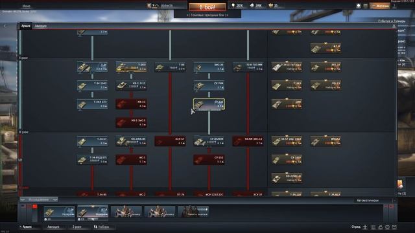Click the first empty recruit-crew slot
Viewport: 415px width, 233px height.
[126, 212]
